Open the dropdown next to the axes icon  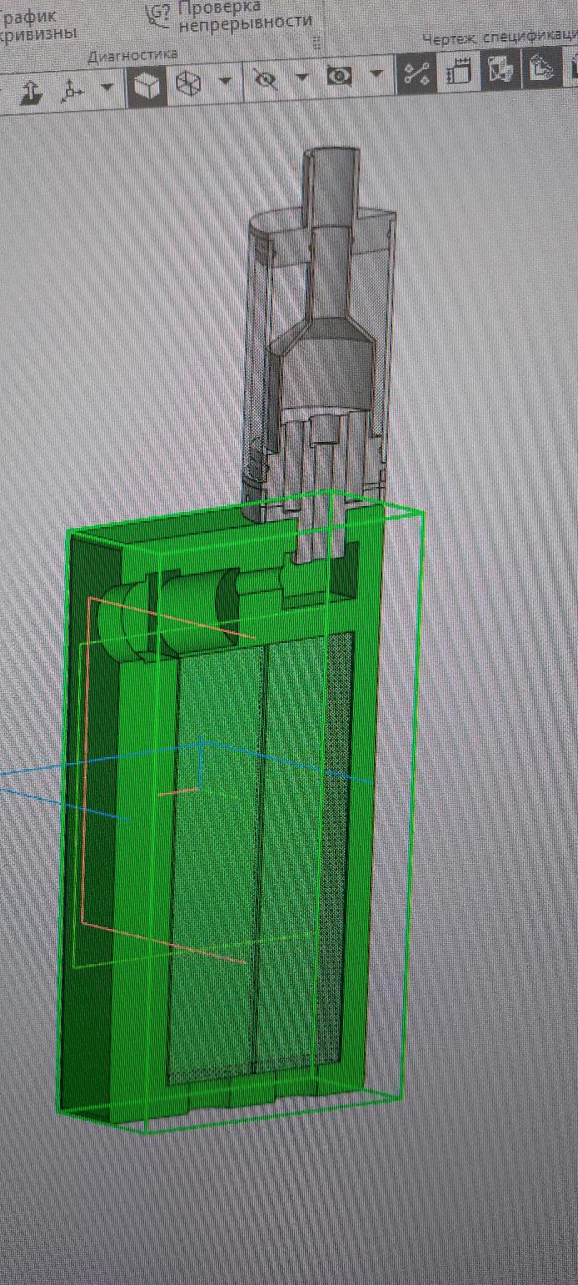click(107, 86)
